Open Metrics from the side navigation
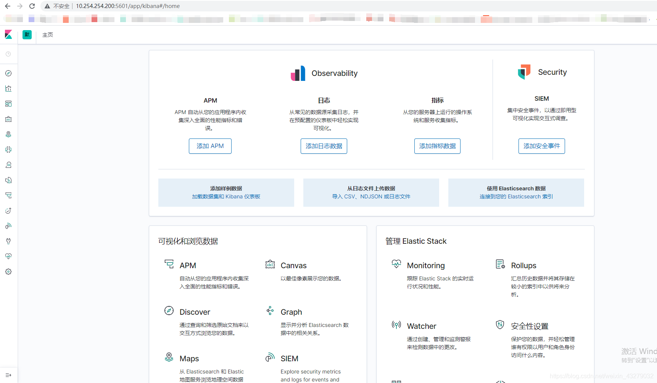This screenshot has height=383, width=657. click(8, 165)
